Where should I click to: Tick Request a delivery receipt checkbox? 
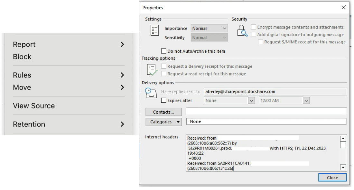point(164,66)
